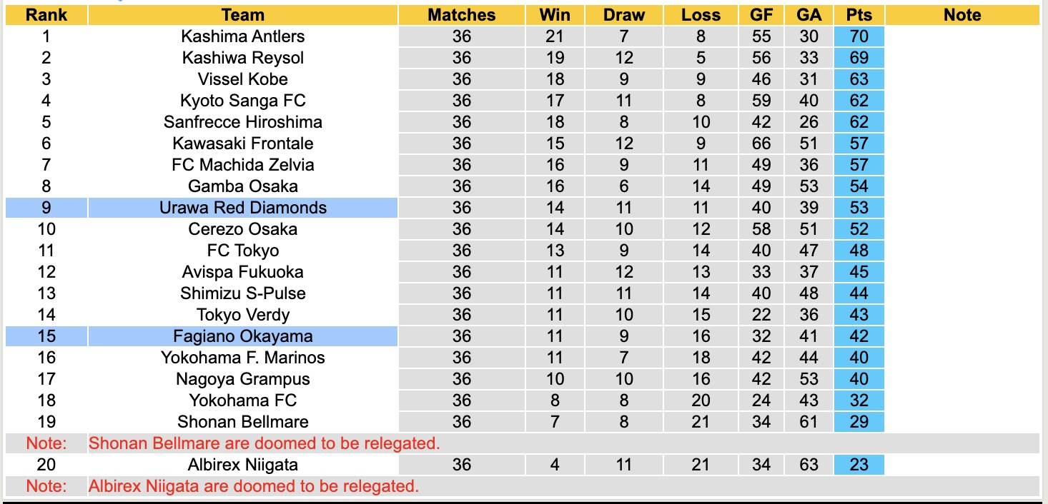Select the Note column header
The height and width of the screenshot is (504, 1048).
pyautogui.click(x=962, y=15)
